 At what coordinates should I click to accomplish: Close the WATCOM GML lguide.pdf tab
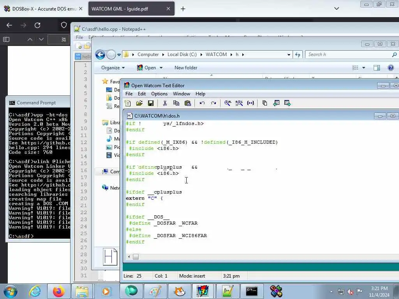click(168, 9)
